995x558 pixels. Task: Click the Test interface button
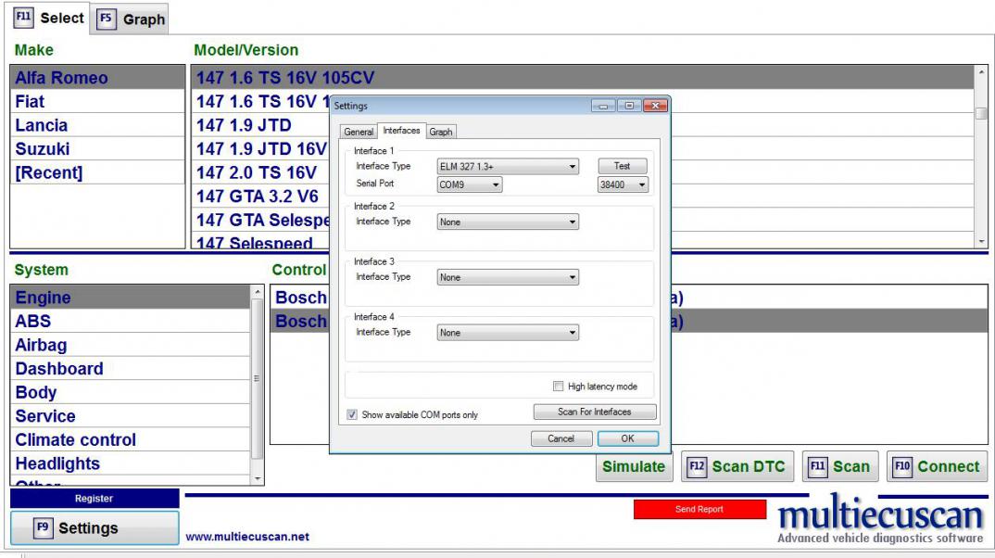[x=622, y=166]
